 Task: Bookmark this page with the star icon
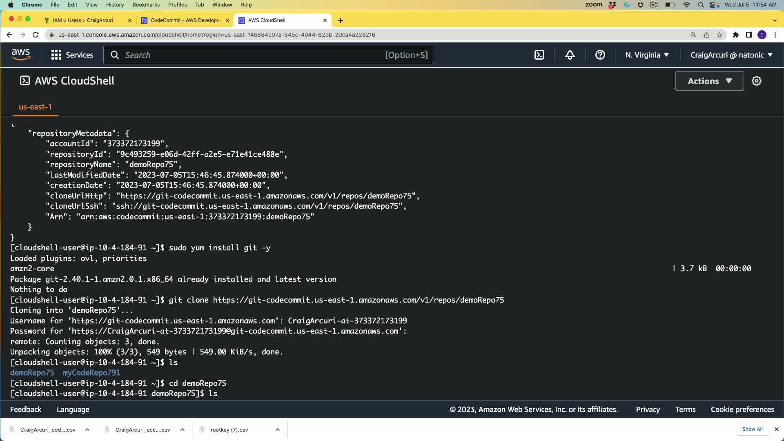pos(719,35)
